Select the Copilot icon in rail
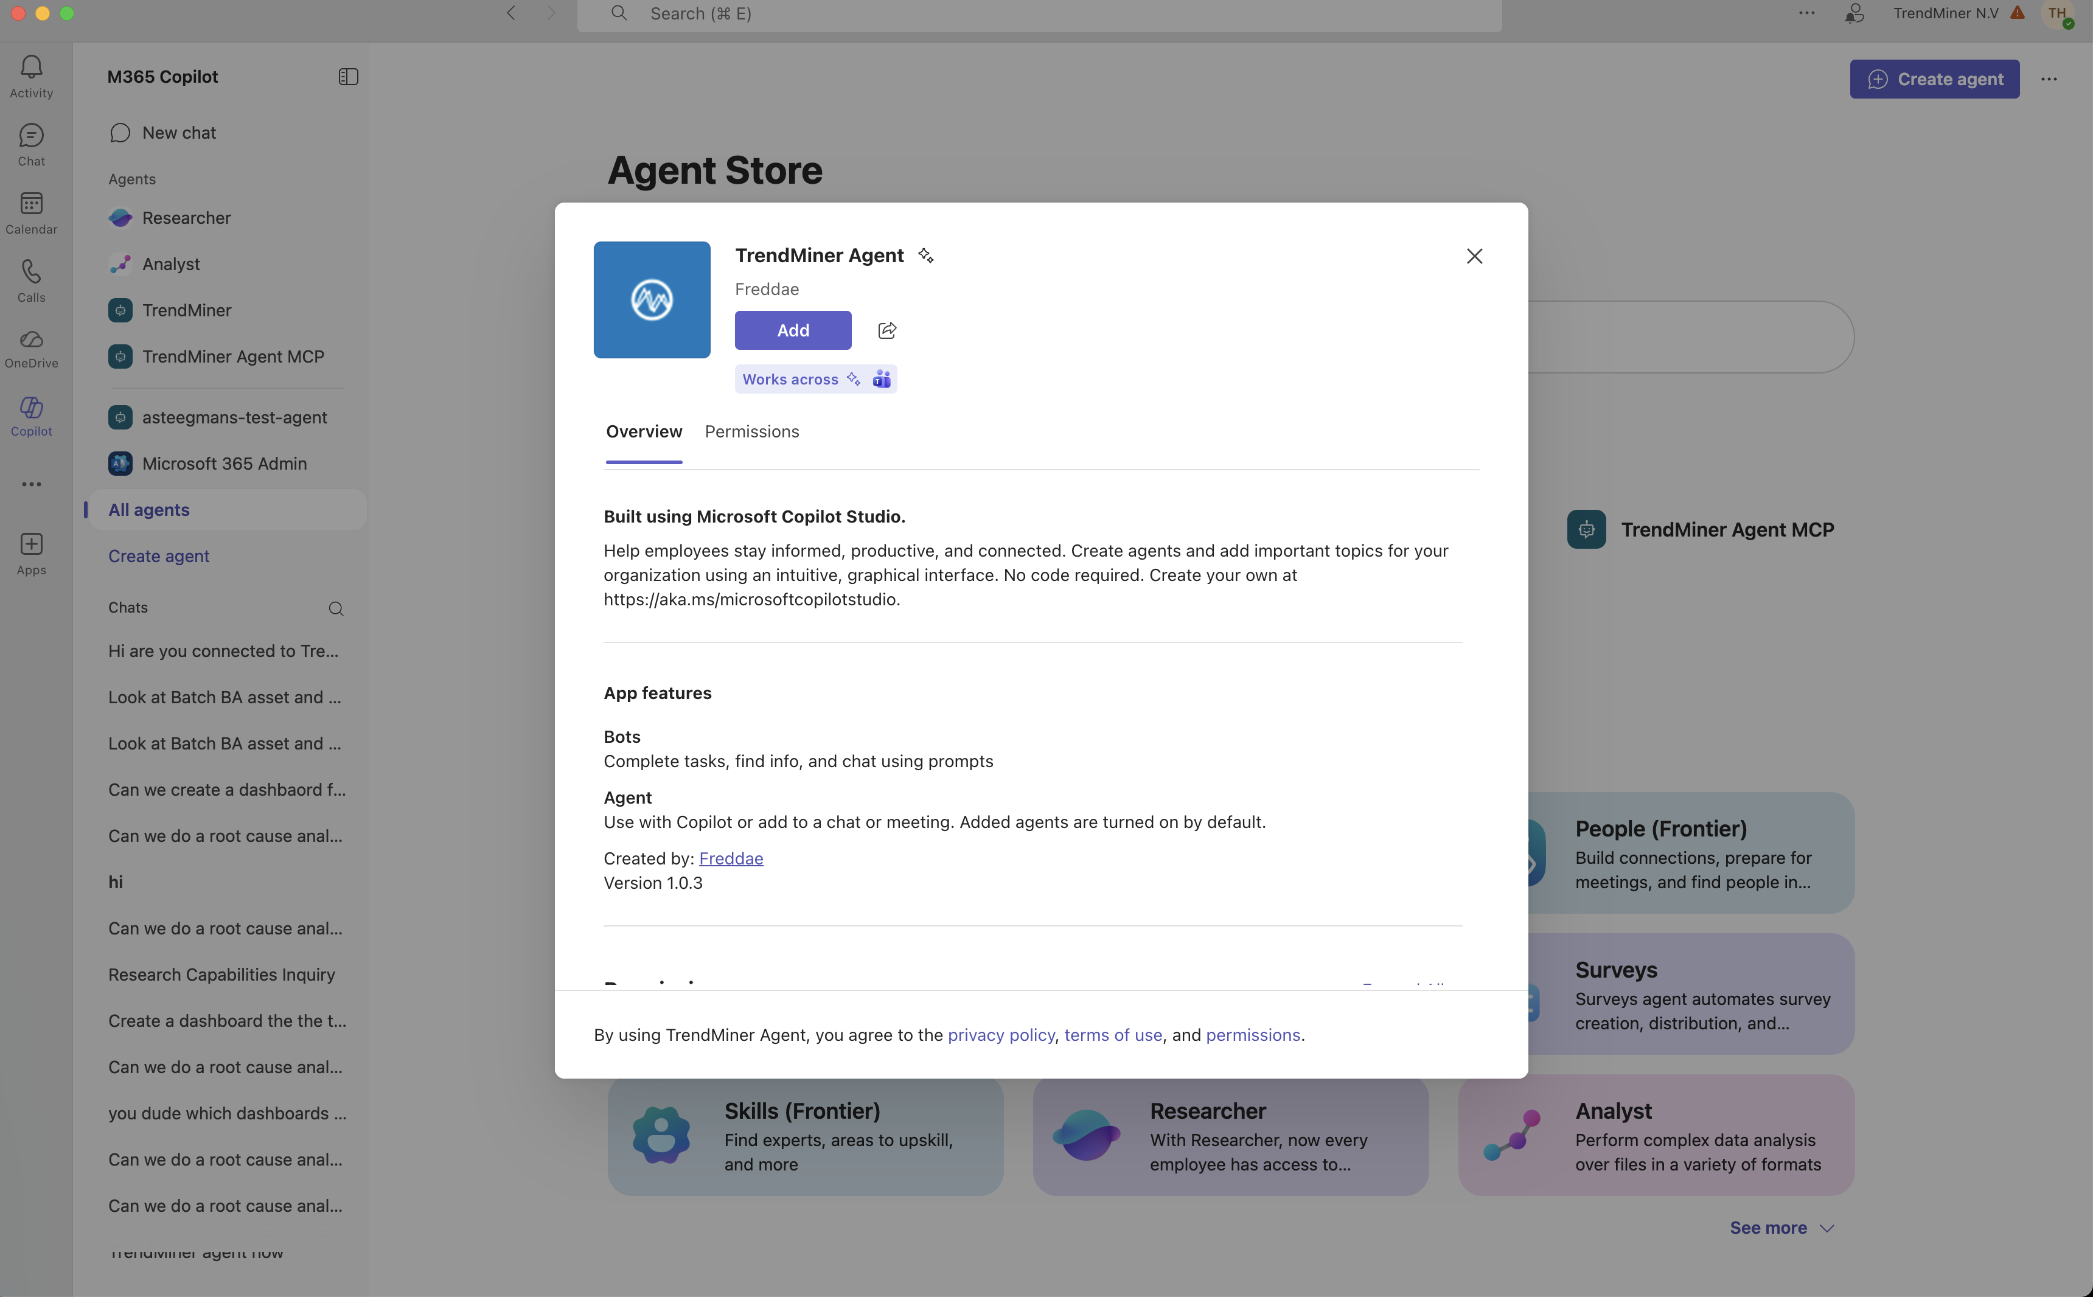Image resolution: width=2093 pixels, height=1297 pixels. coord(32,417)
